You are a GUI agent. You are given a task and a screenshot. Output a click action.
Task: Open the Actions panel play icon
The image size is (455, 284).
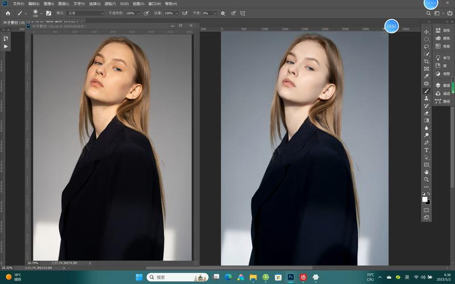click(6, 47)
